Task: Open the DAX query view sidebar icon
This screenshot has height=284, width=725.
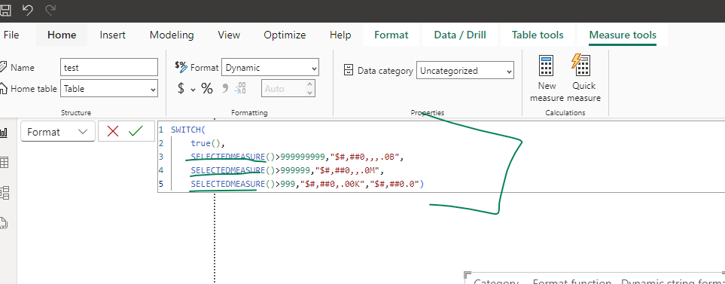Action: [5, 223]
